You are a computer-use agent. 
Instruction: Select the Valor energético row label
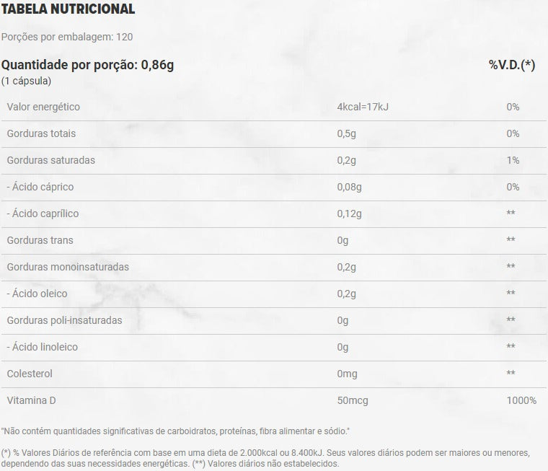click(43, 107)
